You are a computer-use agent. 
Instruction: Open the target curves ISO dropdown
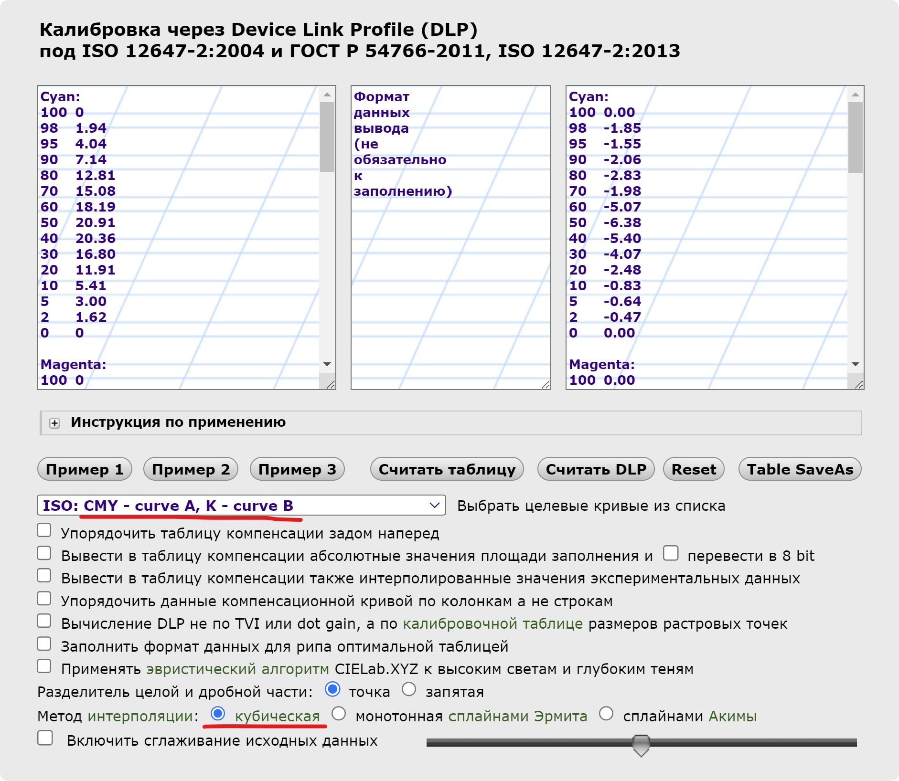coord(241,506)
